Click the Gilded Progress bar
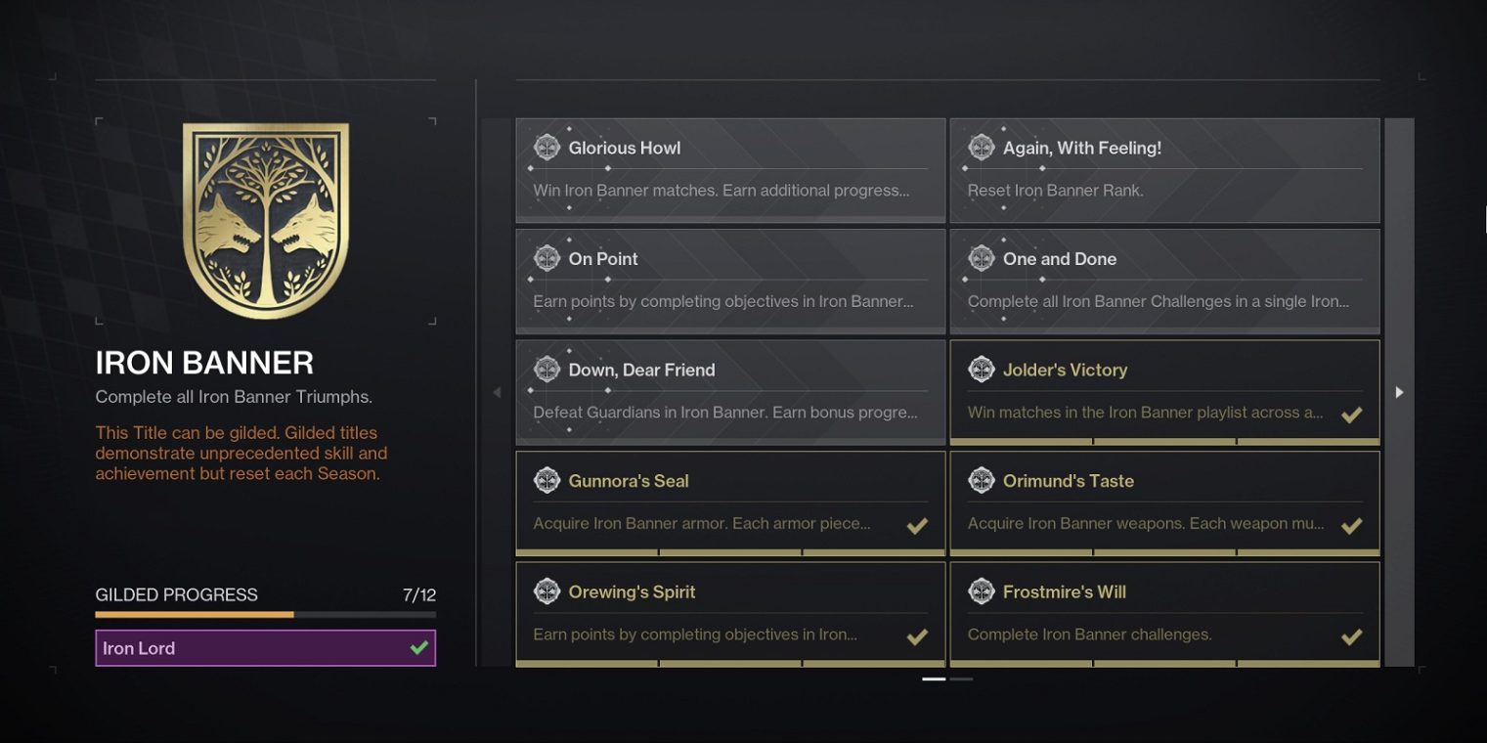This screenshot has height=743, width=1487. point(265,615)
